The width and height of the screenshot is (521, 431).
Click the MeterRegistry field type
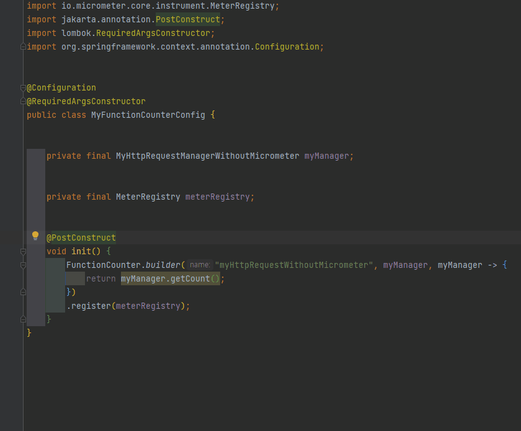point(148,197)
